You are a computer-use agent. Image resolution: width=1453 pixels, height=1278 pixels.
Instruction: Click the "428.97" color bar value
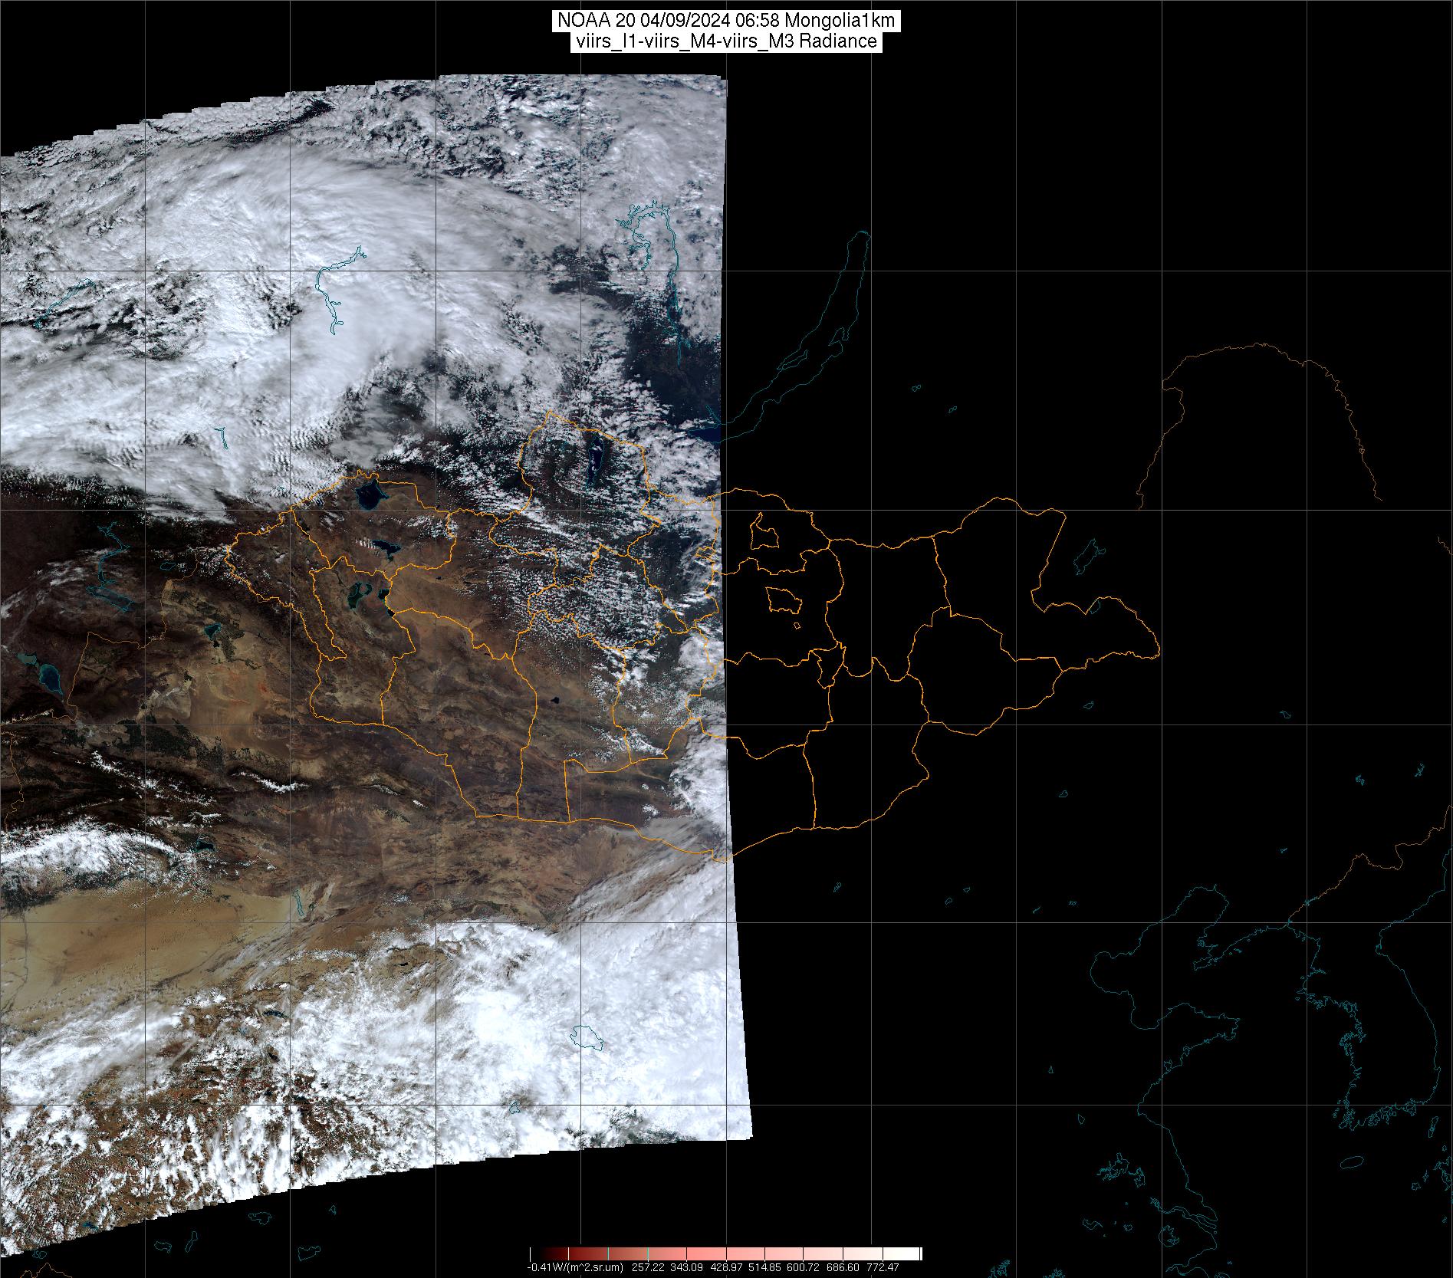coord(726,1267)
